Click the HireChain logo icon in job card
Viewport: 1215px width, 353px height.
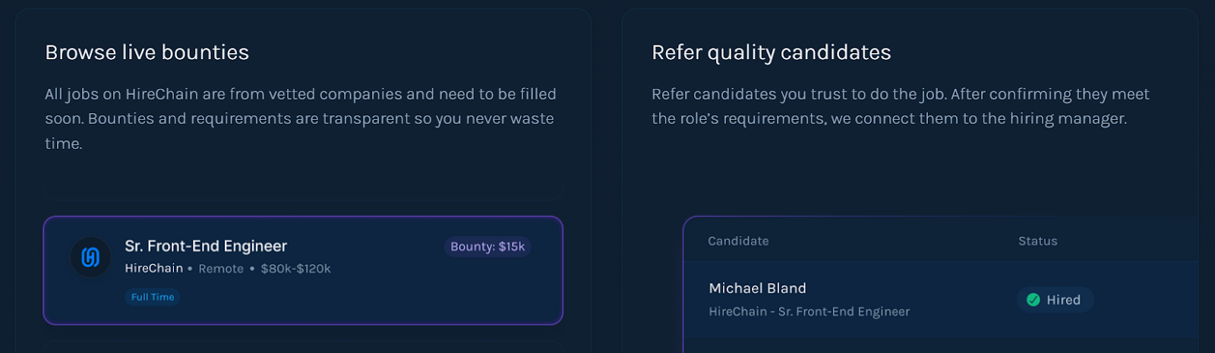coord(90,257)
